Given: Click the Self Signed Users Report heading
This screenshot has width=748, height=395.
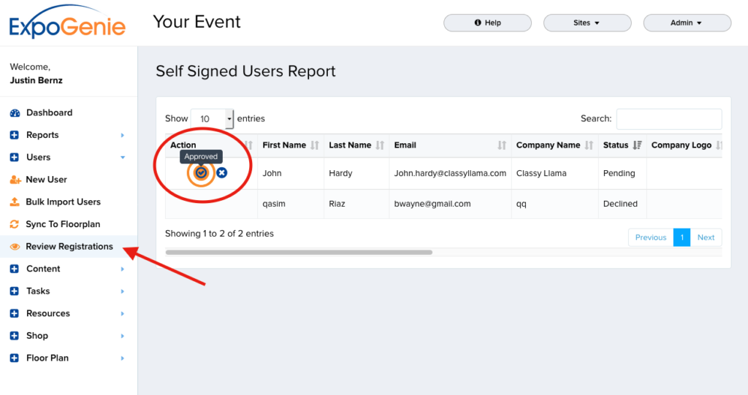Looking at the screenshot, I should pyautogui.click(x=245, y=72).
